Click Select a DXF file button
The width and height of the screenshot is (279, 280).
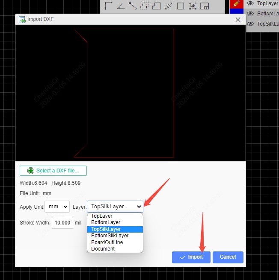[x=53, y=171]
